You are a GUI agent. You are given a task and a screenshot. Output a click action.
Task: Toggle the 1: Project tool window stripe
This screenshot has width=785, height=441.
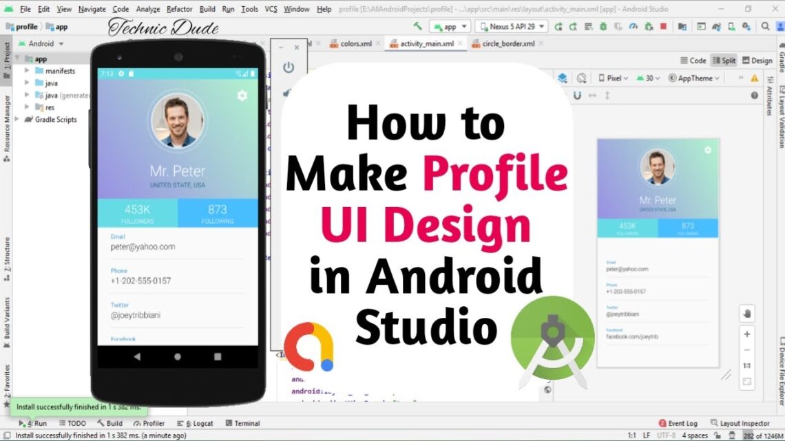point(6,60)
